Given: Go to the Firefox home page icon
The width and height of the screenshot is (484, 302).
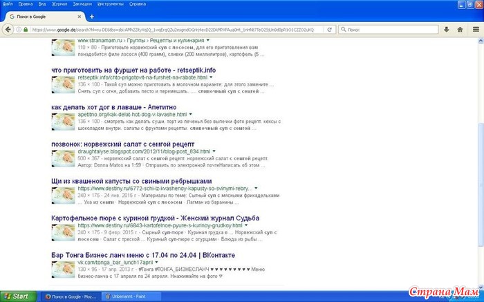Looking at the screenshot, I should [458, 30].
